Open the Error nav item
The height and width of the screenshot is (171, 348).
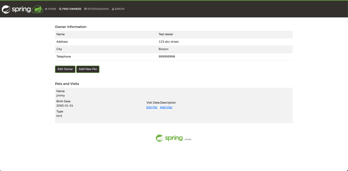118,9
